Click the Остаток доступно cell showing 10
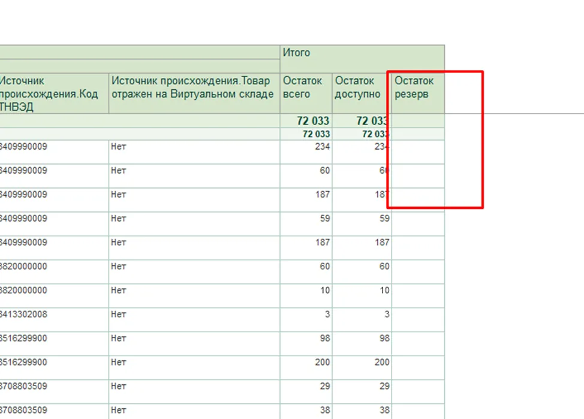Image resolution: width=584 pixels, height=419 pixels. point(362,296)
